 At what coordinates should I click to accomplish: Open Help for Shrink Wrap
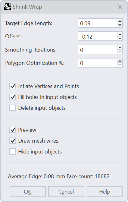click(105, 191)
